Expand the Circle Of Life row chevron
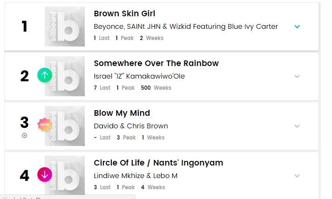The height and width of the screenshot is (199, 332). [297, 176]
